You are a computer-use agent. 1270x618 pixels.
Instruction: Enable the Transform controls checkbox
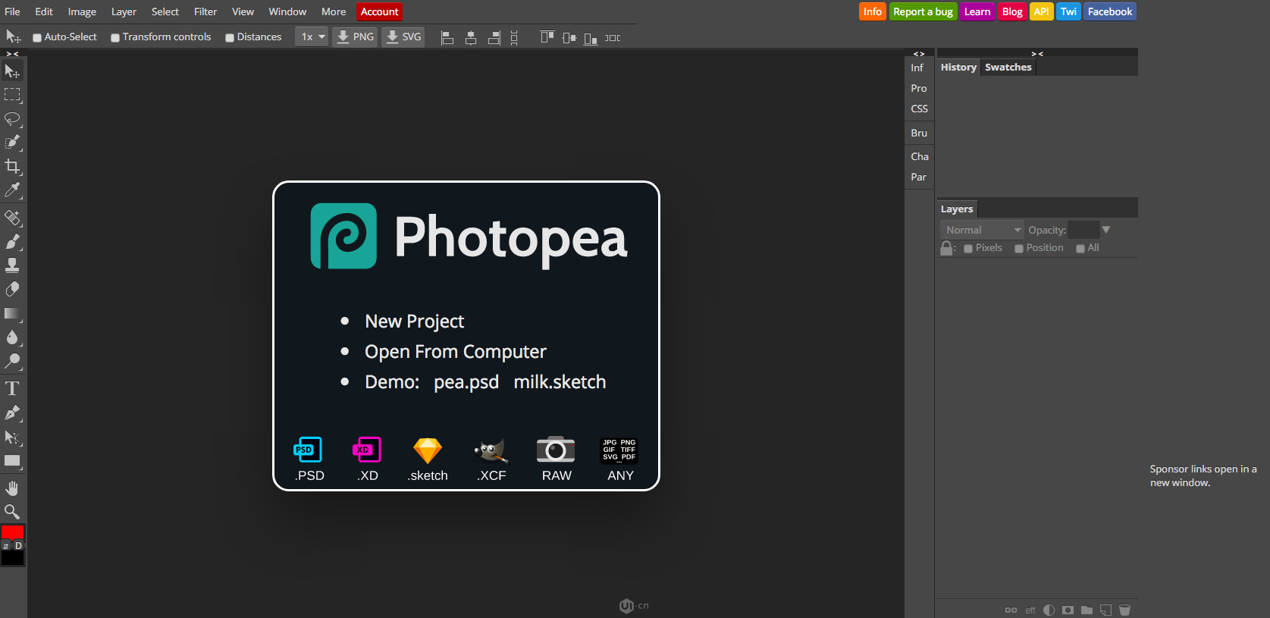115,37
